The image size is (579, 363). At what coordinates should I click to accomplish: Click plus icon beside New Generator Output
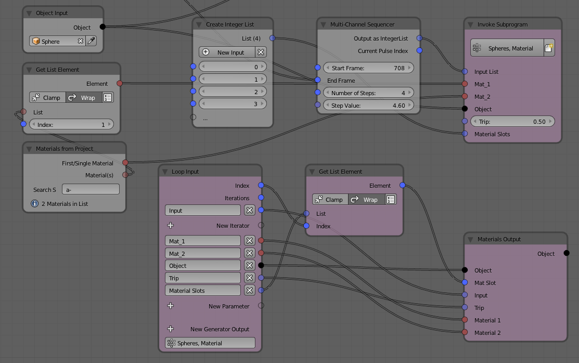pyautogui.click(x=171, y=329)
